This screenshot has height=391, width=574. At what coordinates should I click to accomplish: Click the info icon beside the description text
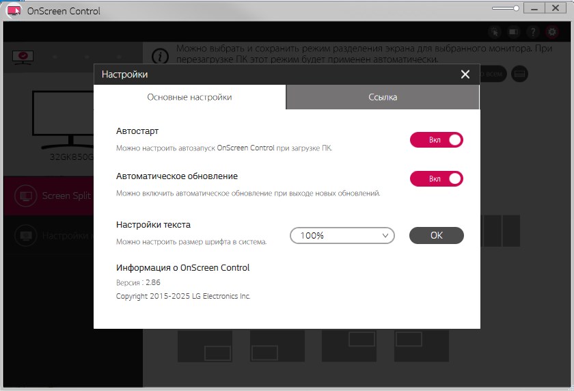160,56
